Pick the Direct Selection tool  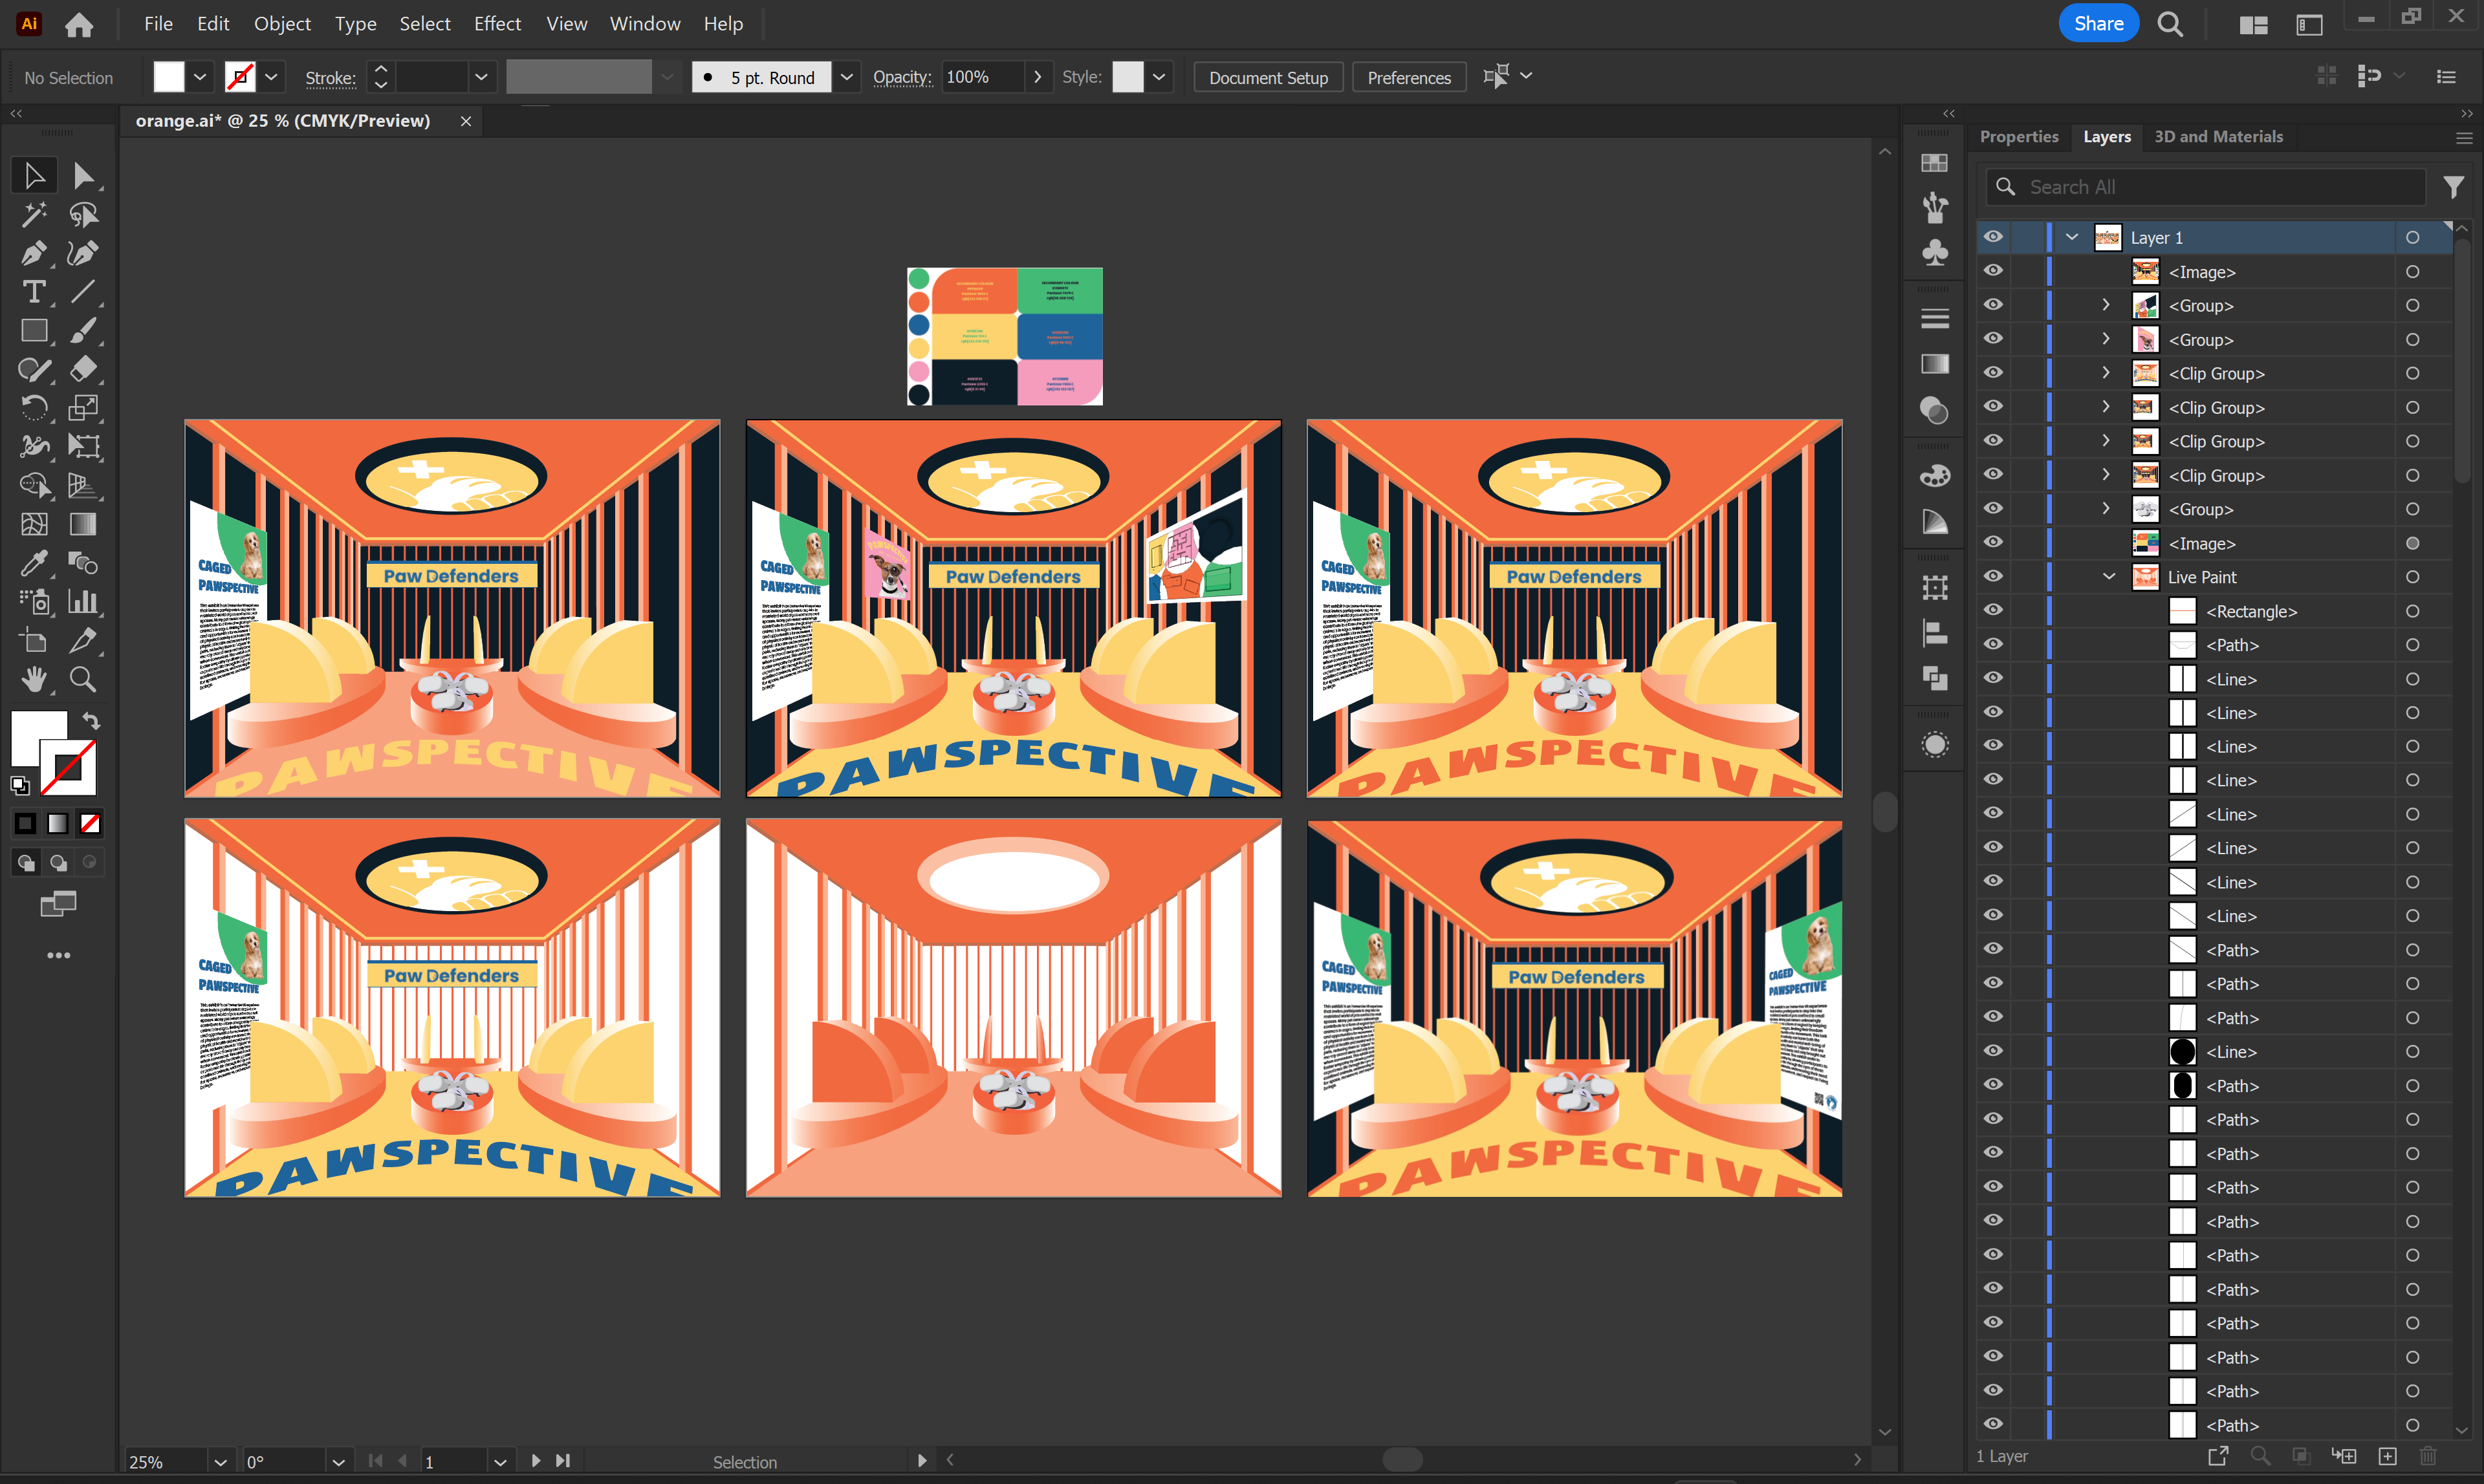83,176
